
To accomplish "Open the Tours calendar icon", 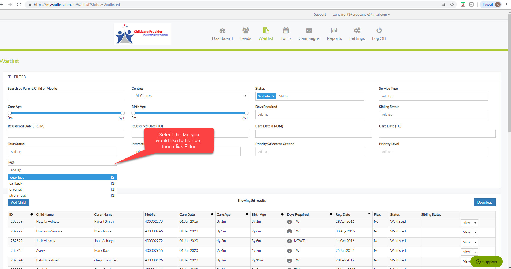I will (286, 30).
